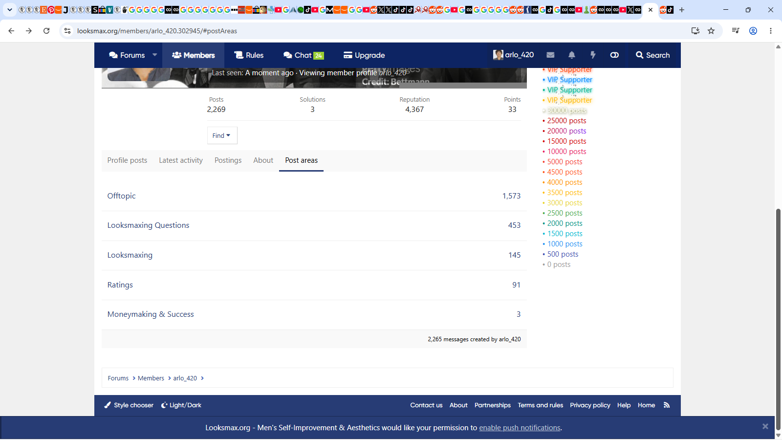782x440 pixels.
Task: Click the 453 post count
Action: [514, 225]
